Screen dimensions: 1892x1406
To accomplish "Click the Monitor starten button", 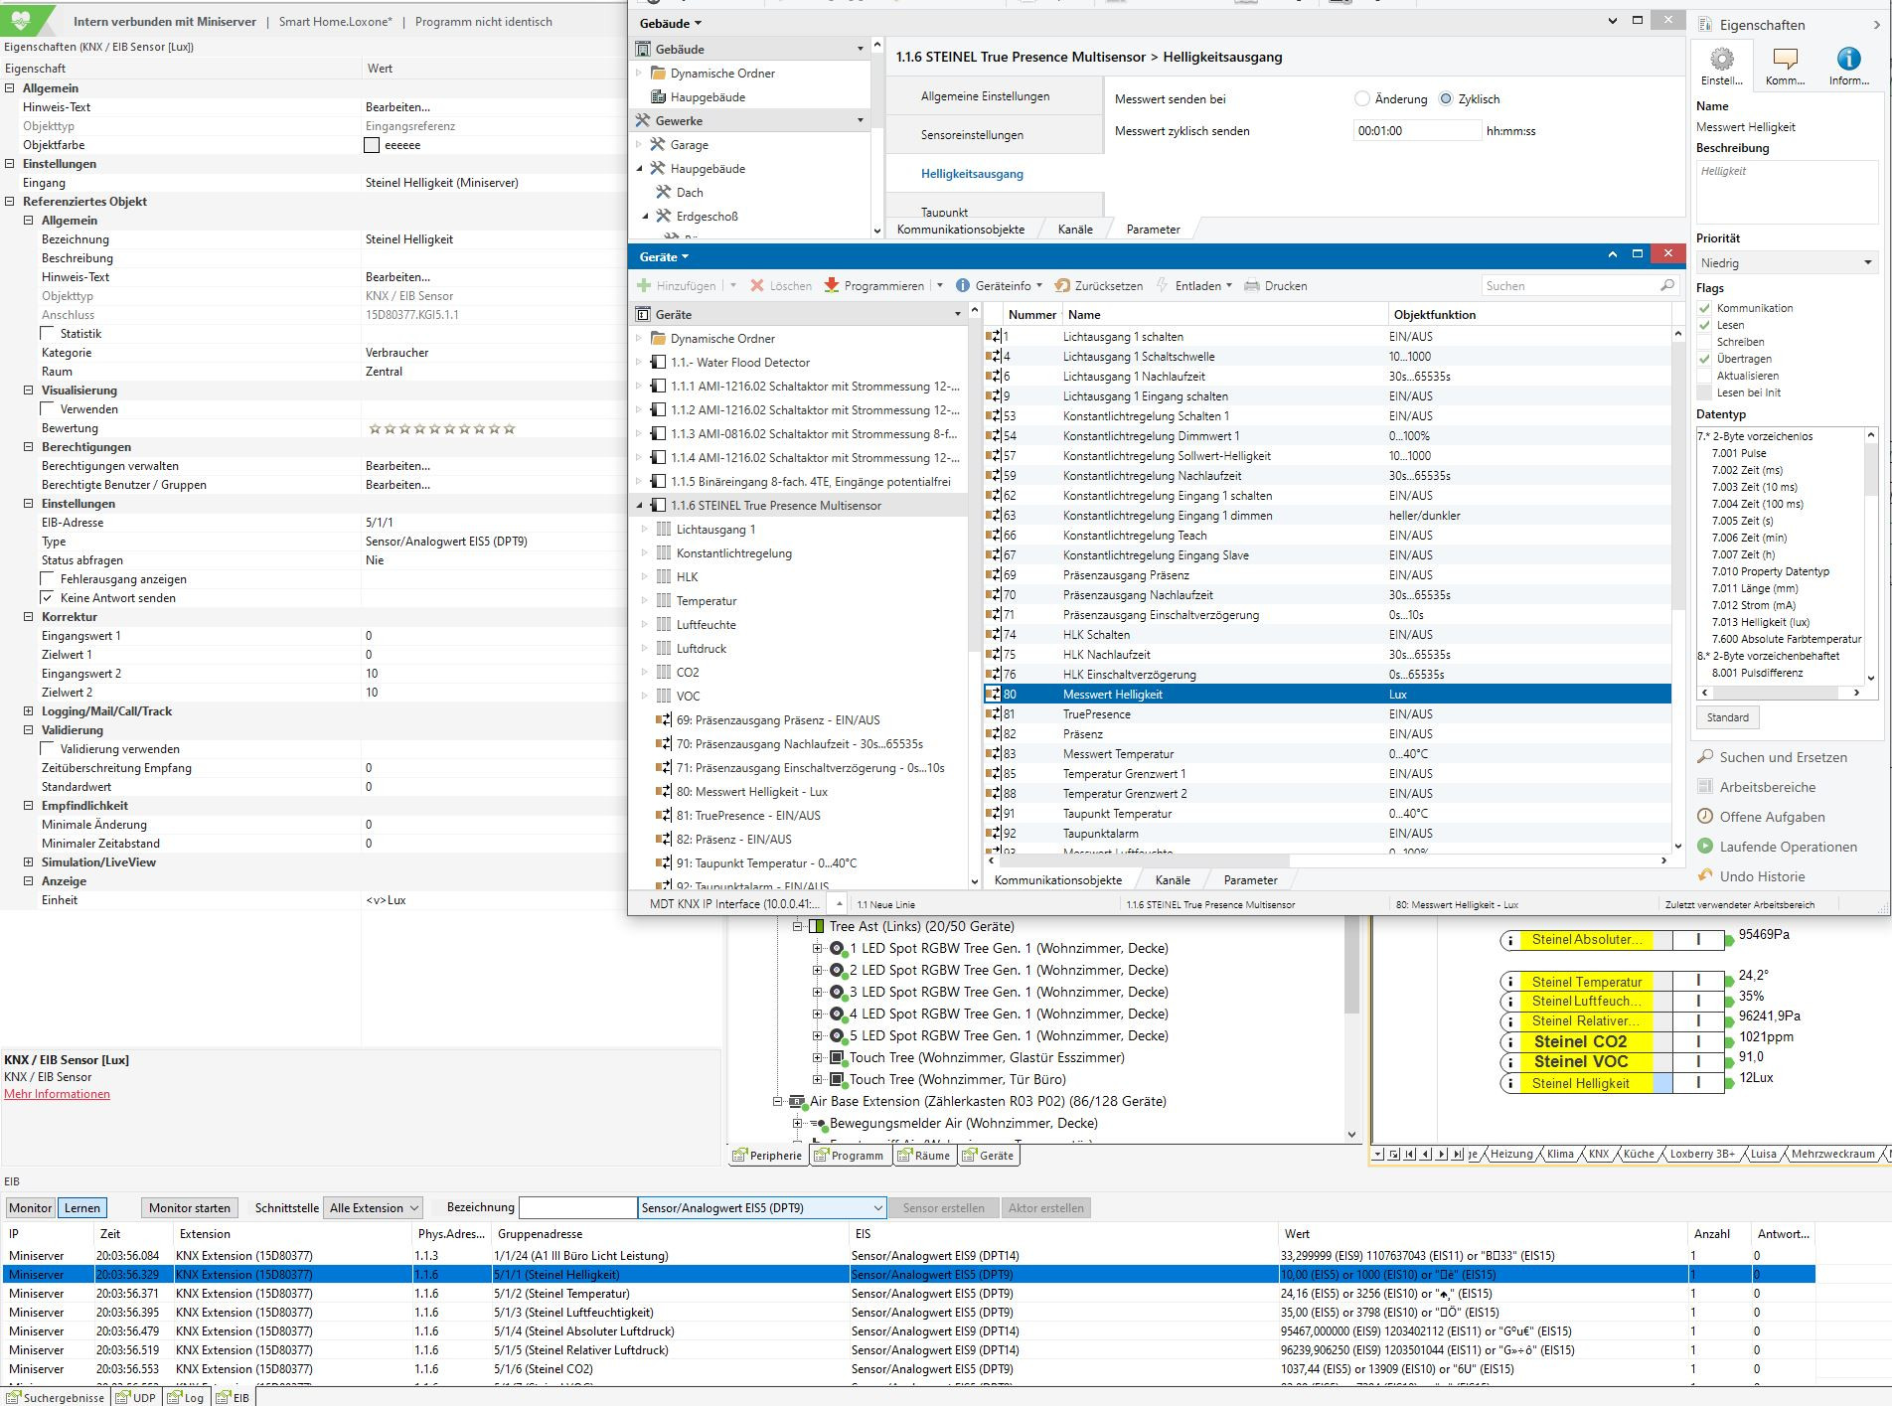I will tap(189, 1208).
